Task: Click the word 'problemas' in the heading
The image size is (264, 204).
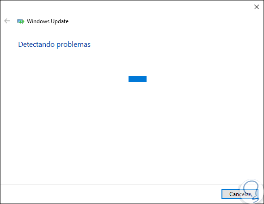Action: [x=74, y=45]
